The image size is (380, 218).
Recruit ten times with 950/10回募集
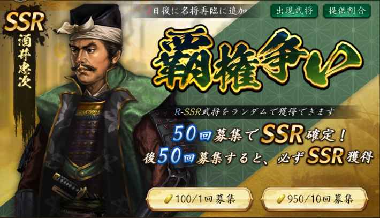(x=314, y=199)
